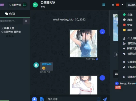Click the 公共聊天室 title in header

(x=48, y=2)
